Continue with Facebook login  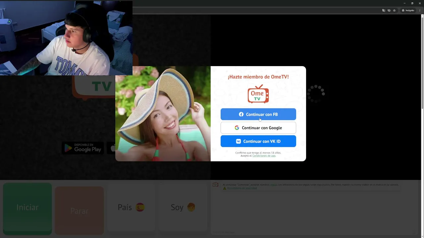(x=258, y=114)
